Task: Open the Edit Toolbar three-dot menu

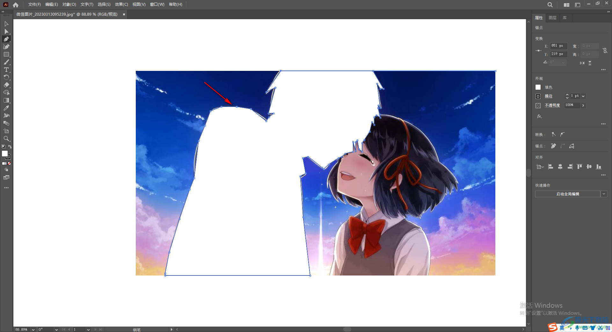Action: pos(6,188)
